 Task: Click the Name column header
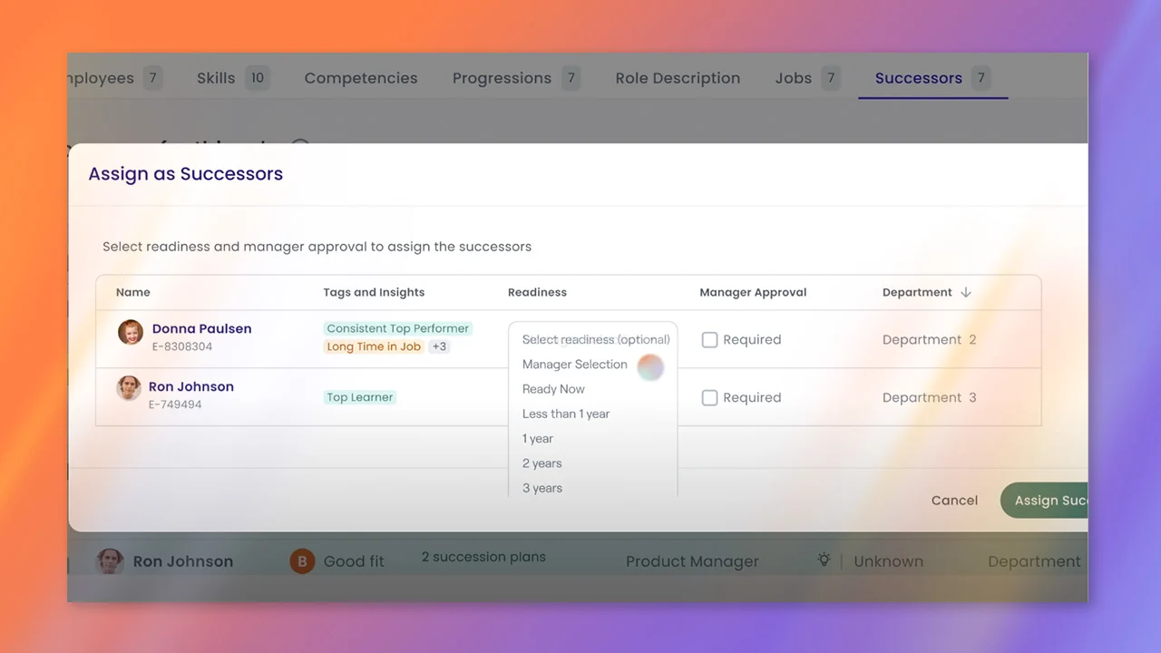coord(133,292)
